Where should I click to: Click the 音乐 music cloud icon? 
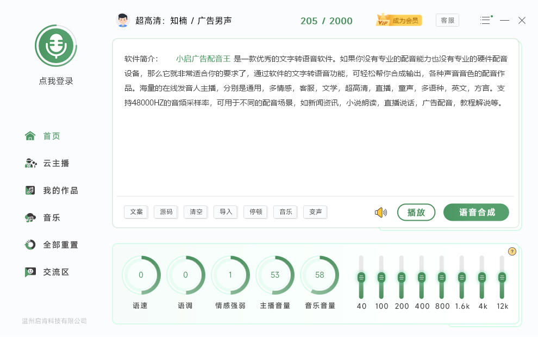[30, 217]
